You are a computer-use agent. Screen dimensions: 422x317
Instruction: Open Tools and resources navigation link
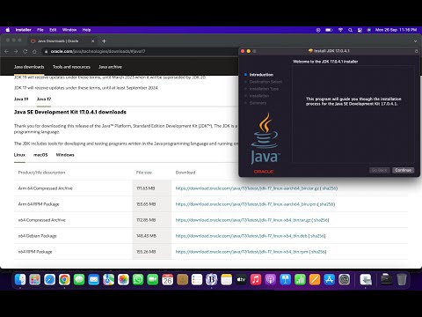[x=71, y=67]
